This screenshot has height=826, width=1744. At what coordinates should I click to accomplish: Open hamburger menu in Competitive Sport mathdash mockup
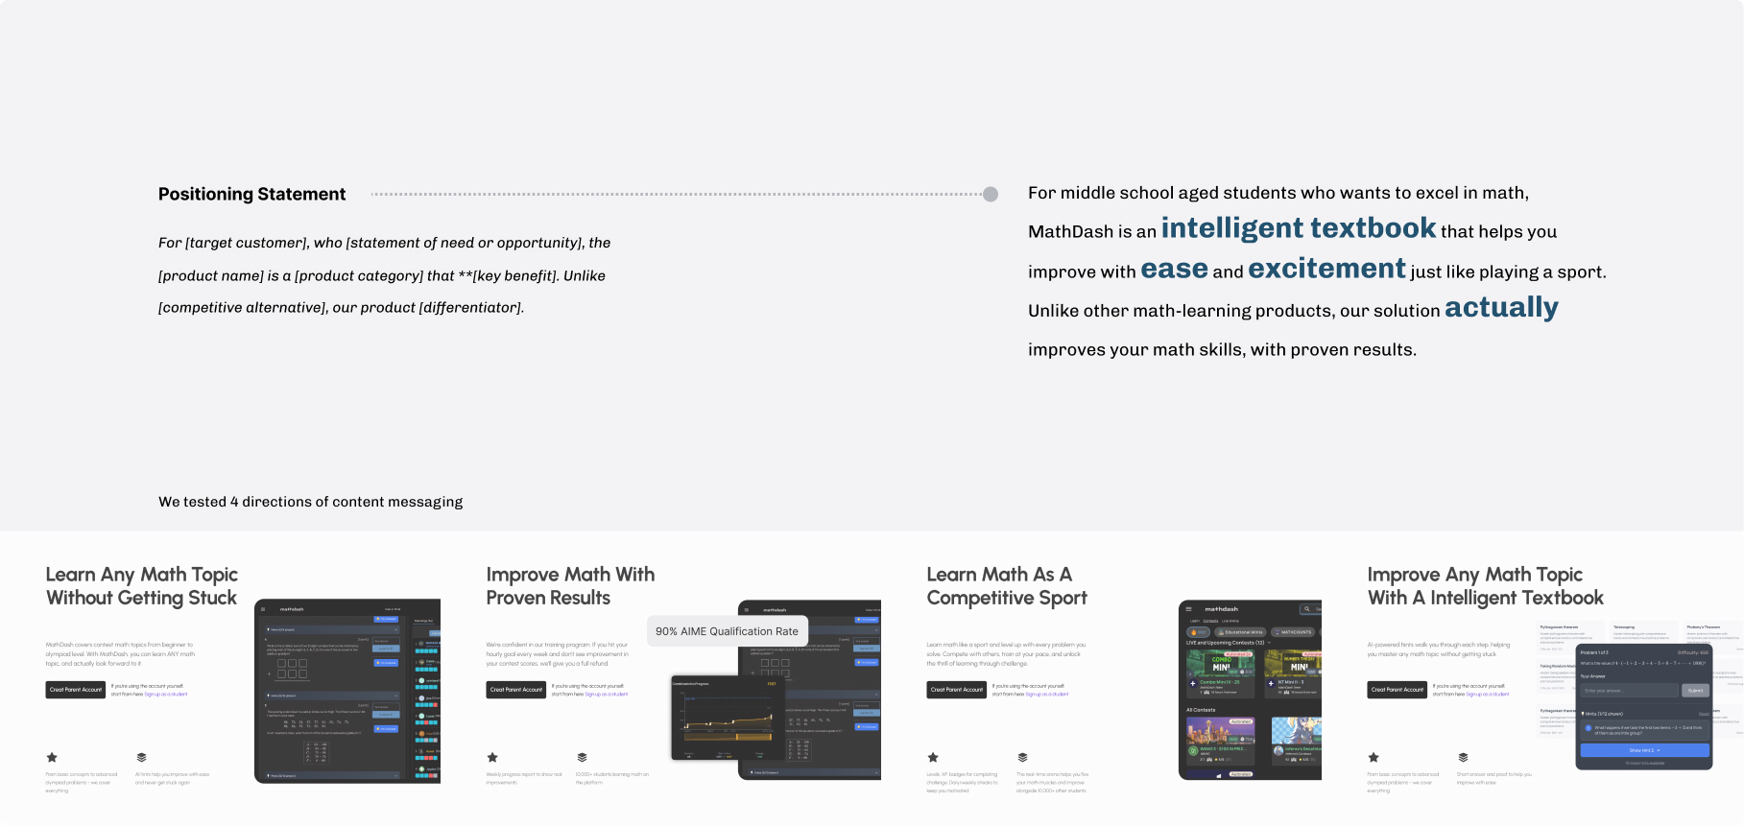pos(1188,609)
